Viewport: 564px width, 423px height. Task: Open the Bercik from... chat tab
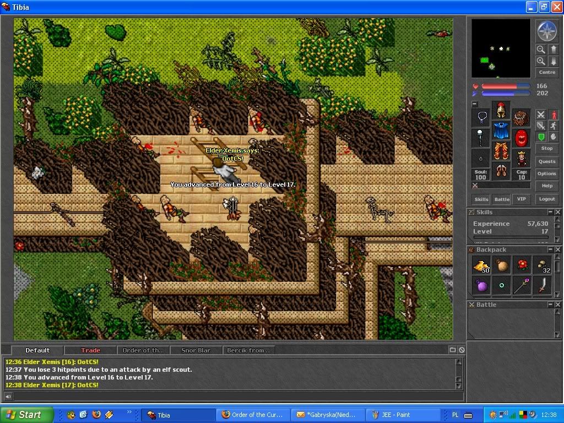pyautogui.click(x=249, y=350)
